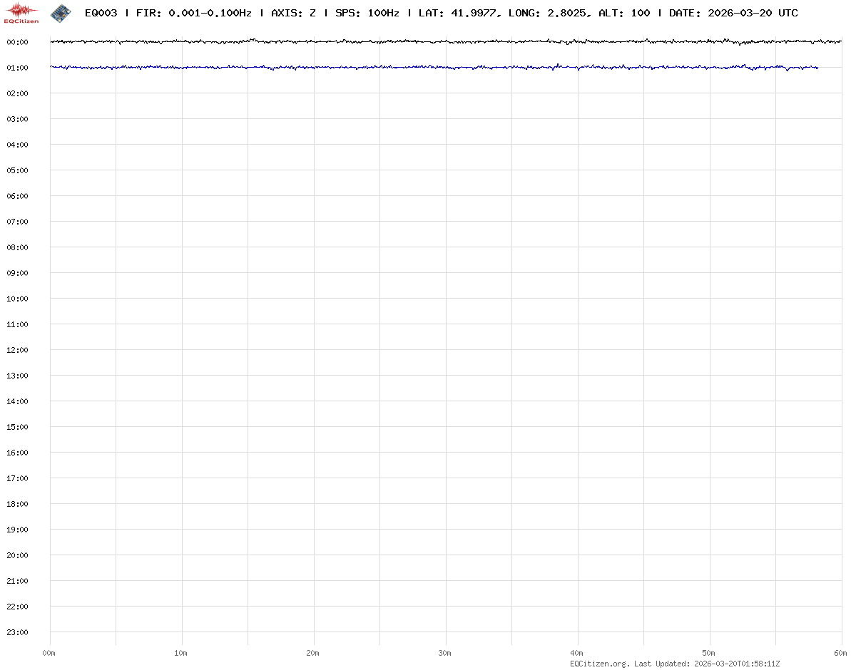Click the 00:00 hour row label
The height and width of the screenshot is (670, 856).
(x=17, y=42)
